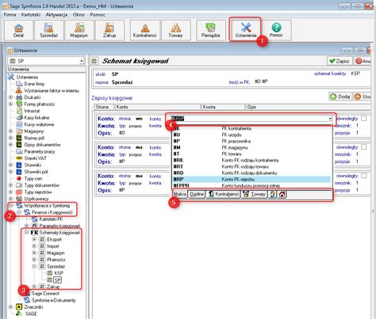This screenshot has height=319, width=376.
Task: Select the Strona column header
Action: point(104,107)
